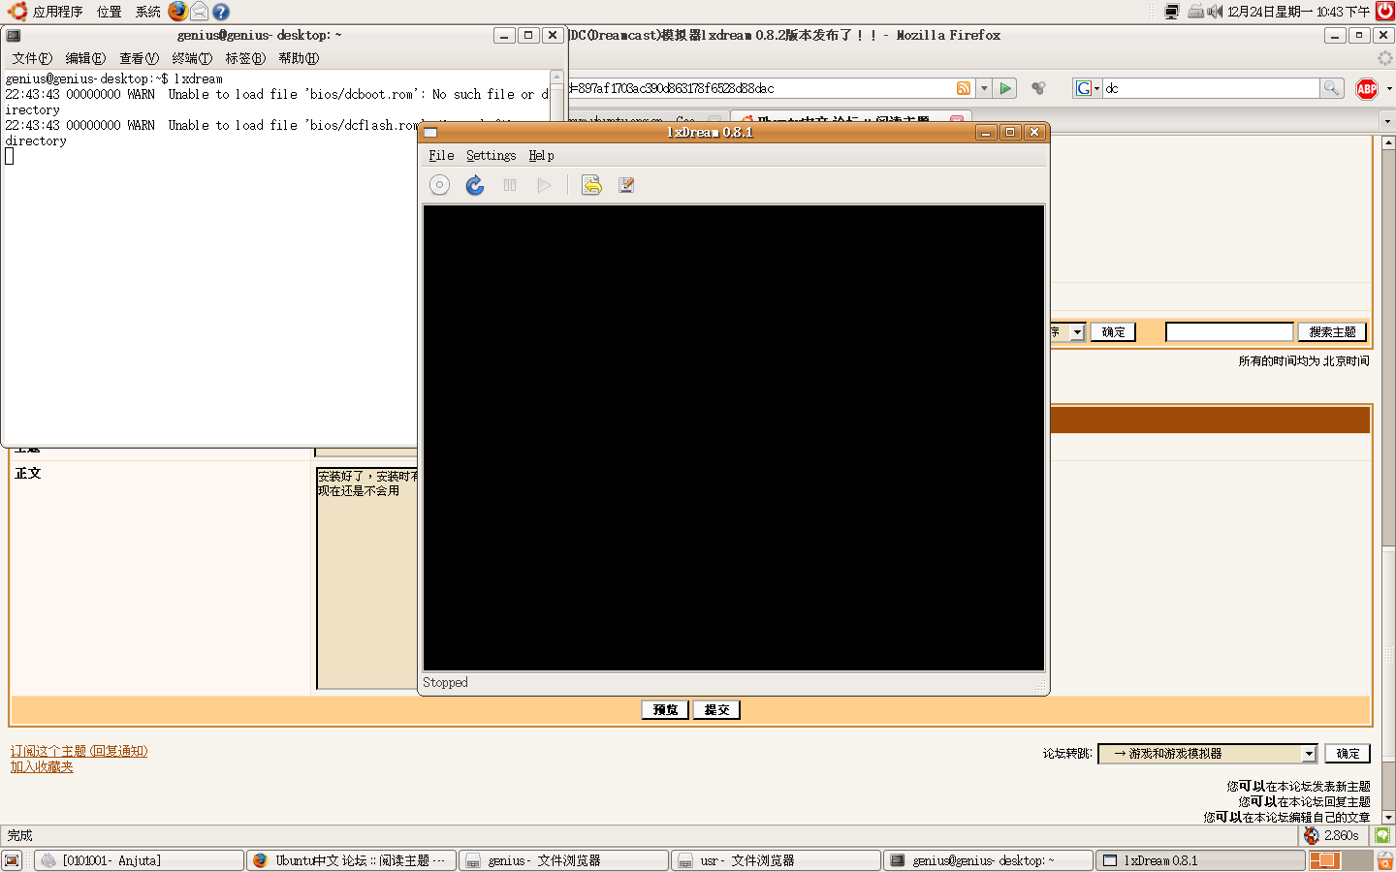Click Google search engine selector dropdown
The width and height of the screenshot is (1396, 872).
[x=1088, y=88]
